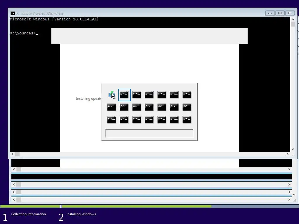The width and height of the screenshot is (299, 224).
Task: Click the 'Installing Windows' step label
Action: [81, 214]
